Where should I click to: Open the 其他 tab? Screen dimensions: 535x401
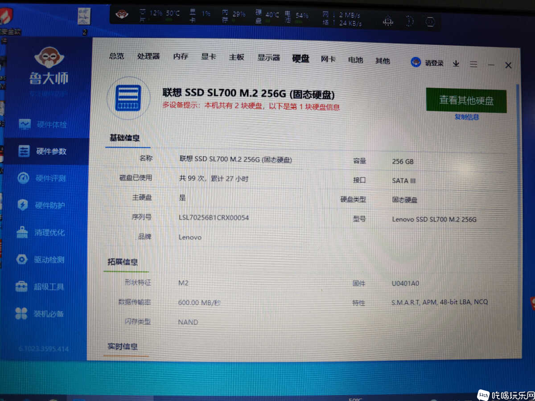383,61
